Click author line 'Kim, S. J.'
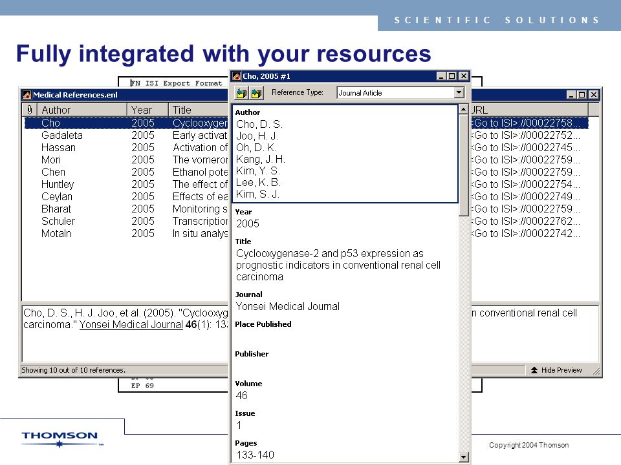The height and width of the screenshot is (465, 621). [x=258, y=194]
